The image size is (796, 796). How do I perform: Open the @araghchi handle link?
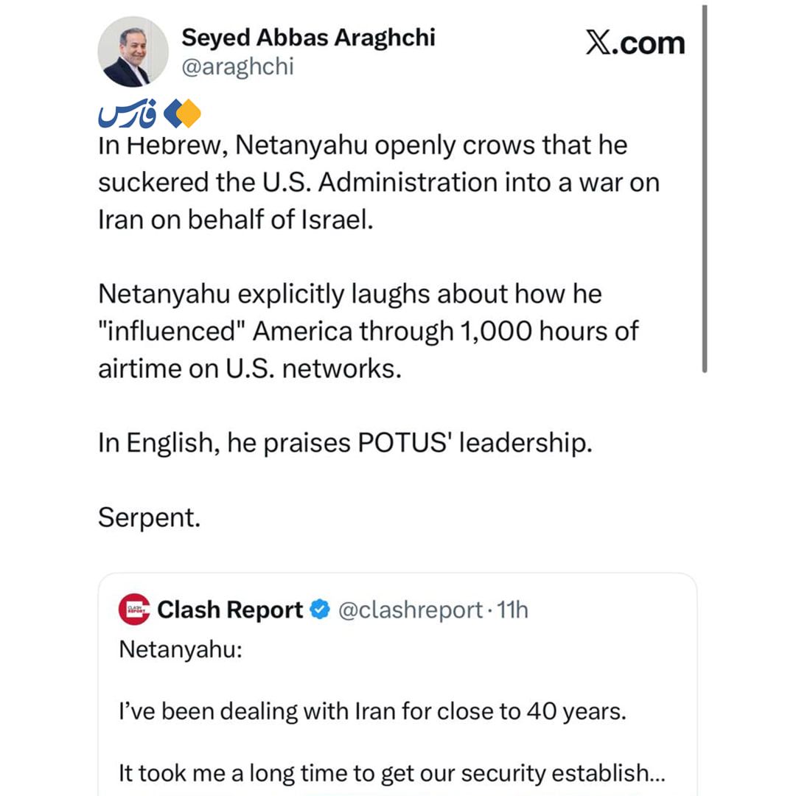pos(237,66)
